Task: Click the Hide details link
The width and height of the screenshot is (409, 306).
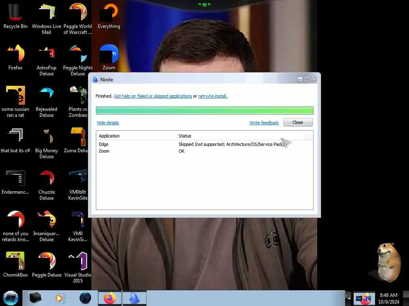Action: coord(108,123)
